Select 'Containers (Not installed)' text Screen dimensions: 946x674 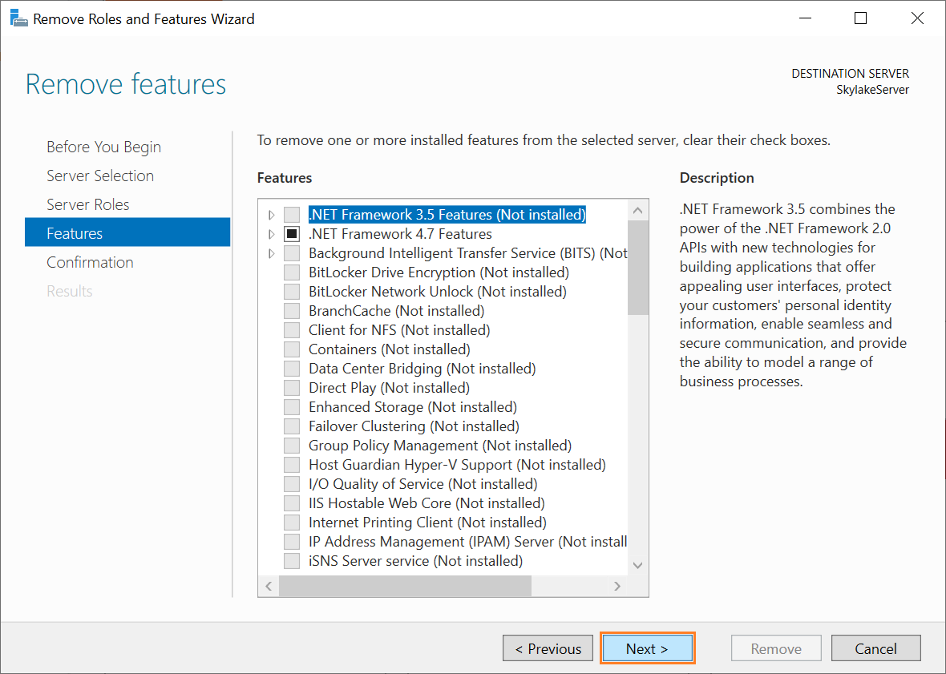pyautogui.click(x=389, y=349)
